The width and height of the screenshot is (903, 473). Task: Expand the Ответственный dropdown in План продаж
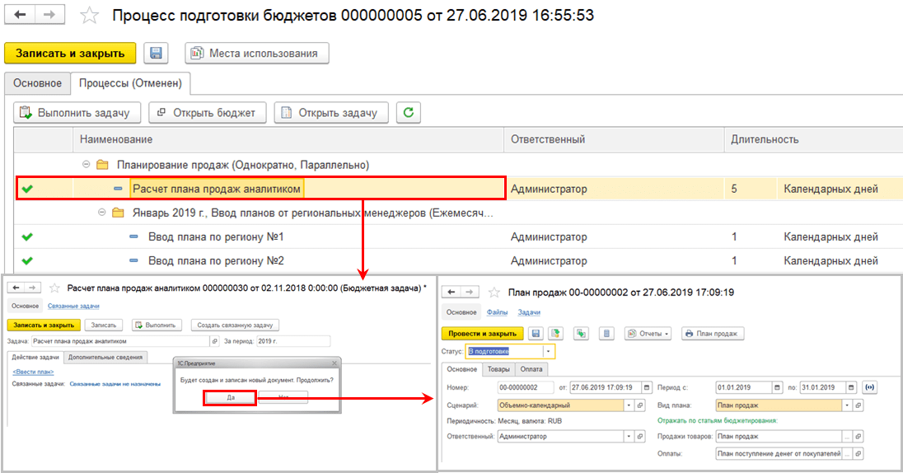(629, 436)
